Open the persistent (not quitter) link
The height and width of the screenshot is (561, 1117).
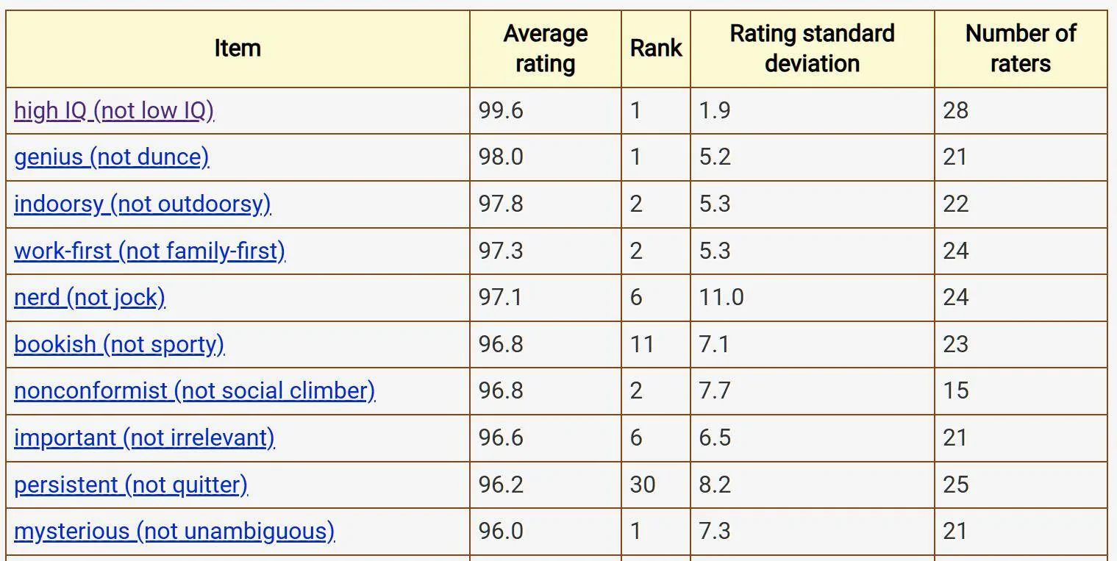tap(131, 485)
